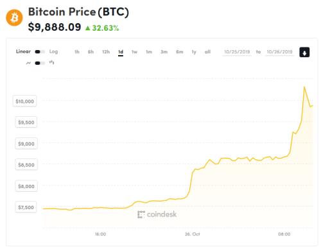Show the 1y time range
Viewport: 321px width, 247px height.
point(194,52)
